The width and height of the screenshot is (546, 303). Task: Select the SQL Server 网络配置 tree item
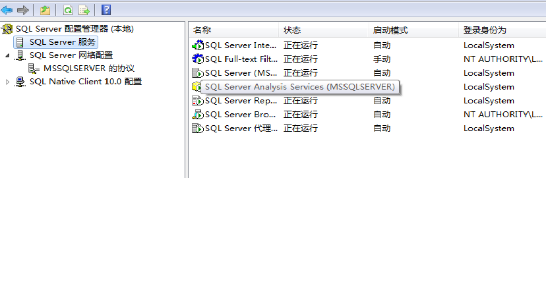(71, 55)
